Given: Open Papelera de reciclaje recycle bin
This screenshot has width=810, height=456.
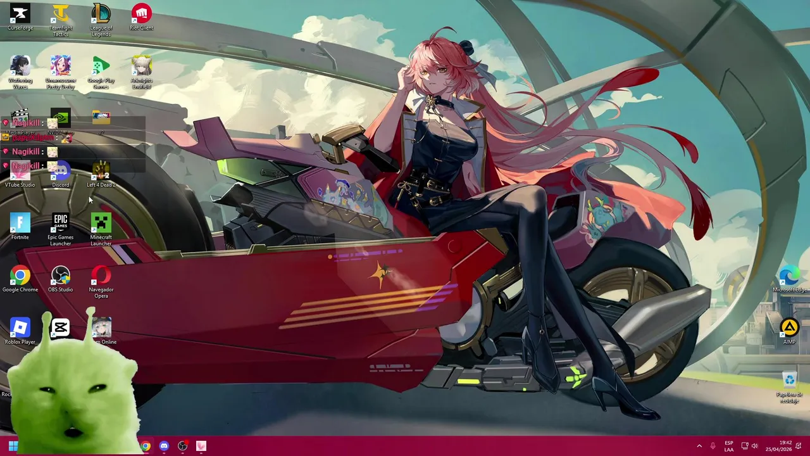Looking at the screenshot, I should [789, 386].
